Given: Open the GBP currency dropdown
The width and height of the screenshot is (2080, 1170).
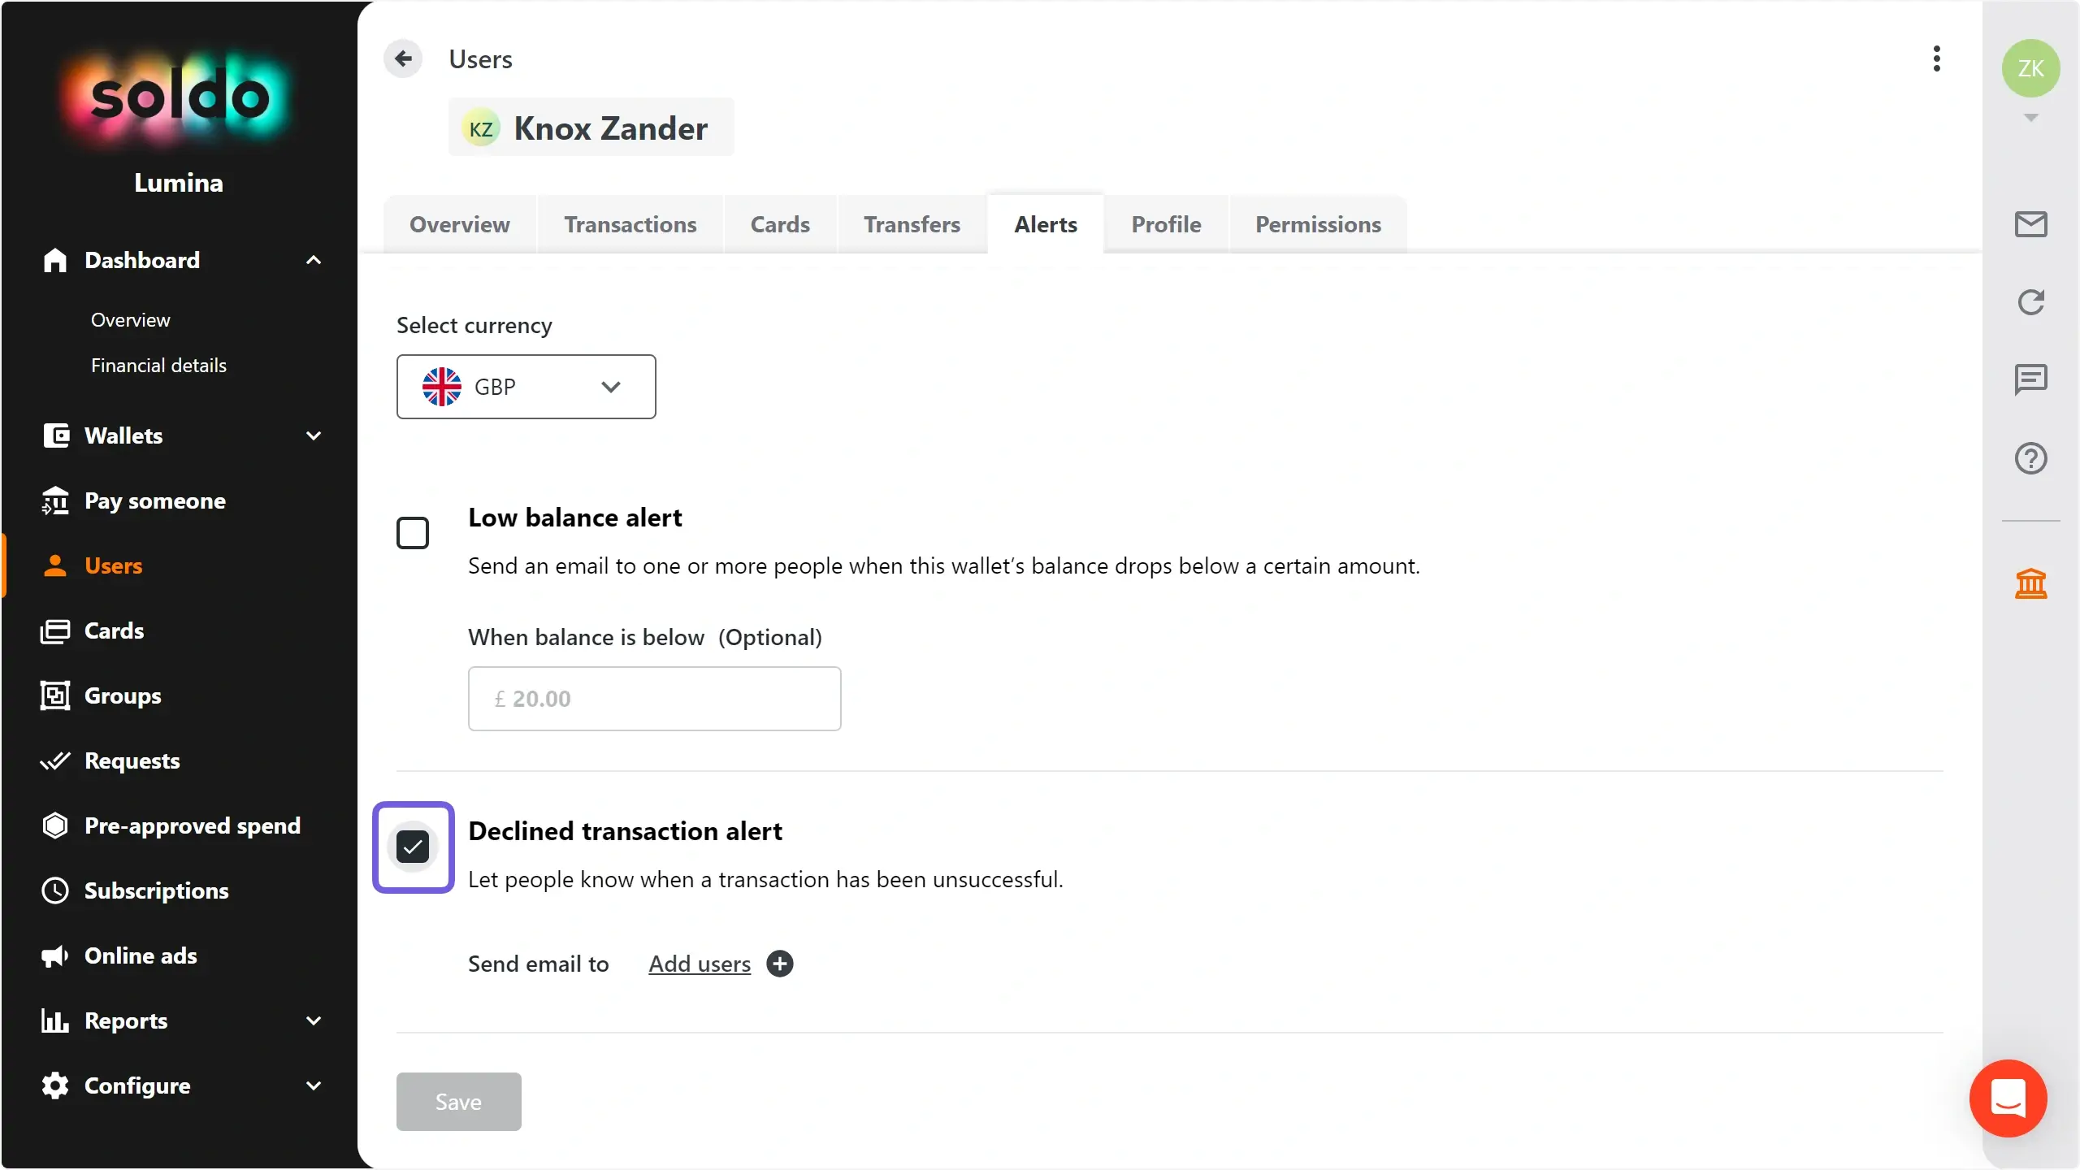Looking at the screenshot, I should (x=526, y=387).
